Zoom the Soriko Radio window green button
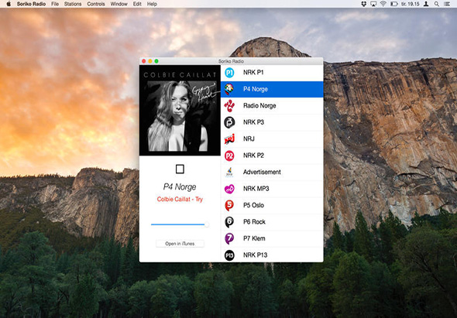Image resolution: width=457 pixels, height=318 pixels. tap(156, 61)
